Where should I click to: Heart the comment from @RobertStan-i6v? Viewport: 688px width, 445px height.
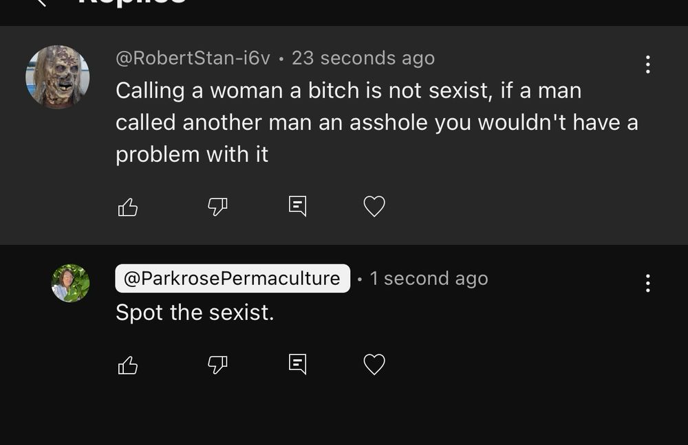click(374, 207)
